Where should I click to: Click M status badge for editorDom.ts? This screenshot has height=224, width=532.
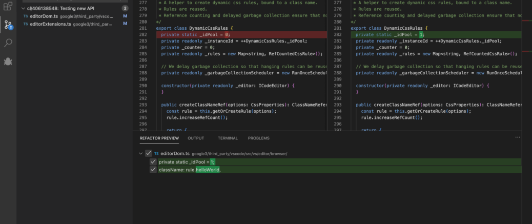coord(125,16)
